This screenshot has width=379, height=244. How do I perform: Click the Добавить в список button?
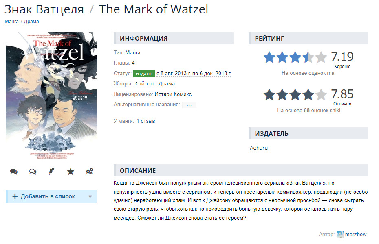tap(51, 196)
